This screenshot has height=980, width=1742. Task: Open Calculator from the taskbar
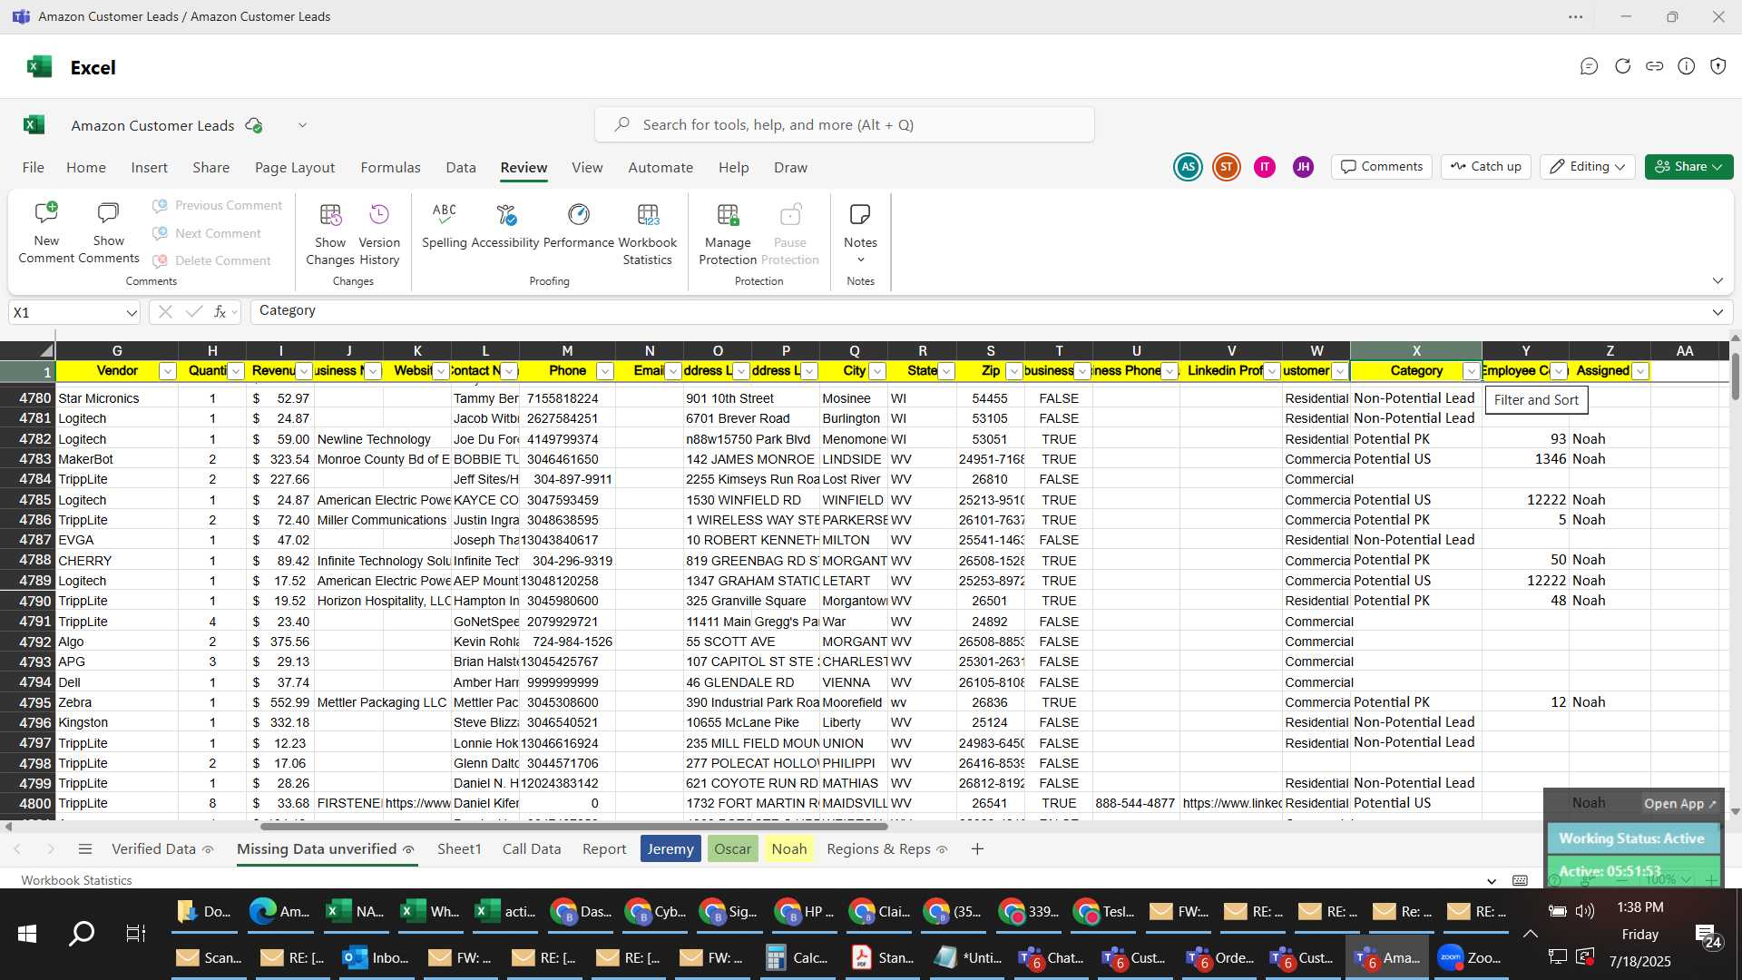tap(797, 957)
